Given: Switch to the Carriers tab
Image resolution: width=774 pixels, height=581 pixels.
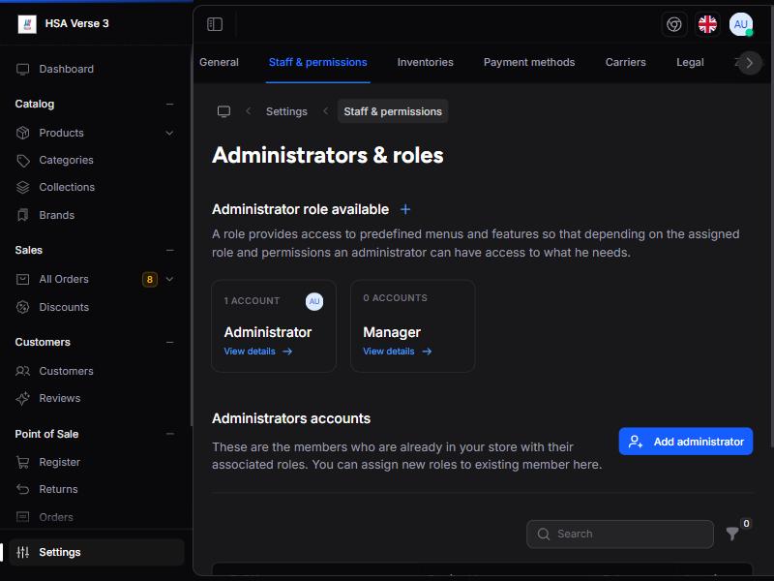Looking at the screenshot, I should point(625,62).
